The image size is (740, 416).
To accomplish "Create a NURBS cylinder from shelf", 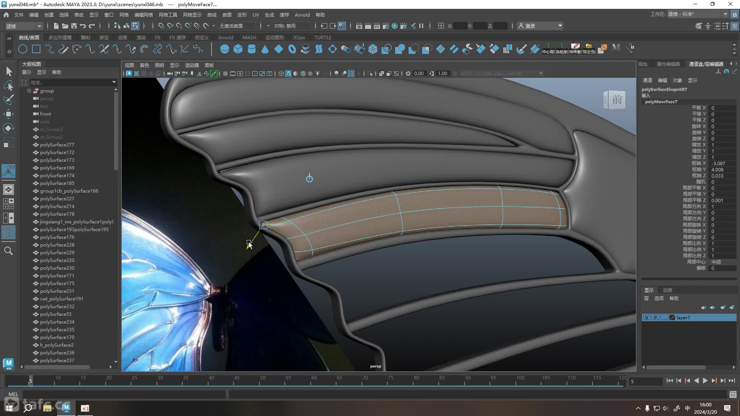I will pos(251,49).
